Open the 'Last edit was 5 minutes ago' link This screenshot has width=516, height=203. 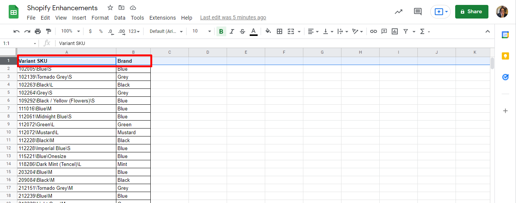pyautogui.click(x=233, y=18)
